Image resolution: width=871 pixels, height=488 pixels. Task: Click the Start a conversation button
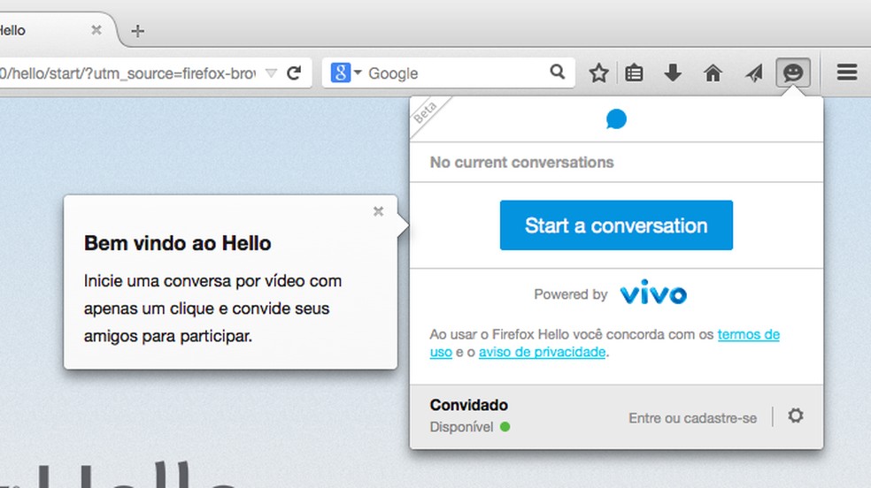click(616, 225)
